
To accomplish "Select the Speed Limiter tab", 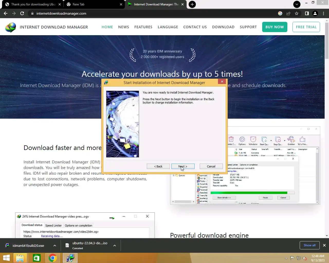I will pyautogui.click(x=53, y=226).
